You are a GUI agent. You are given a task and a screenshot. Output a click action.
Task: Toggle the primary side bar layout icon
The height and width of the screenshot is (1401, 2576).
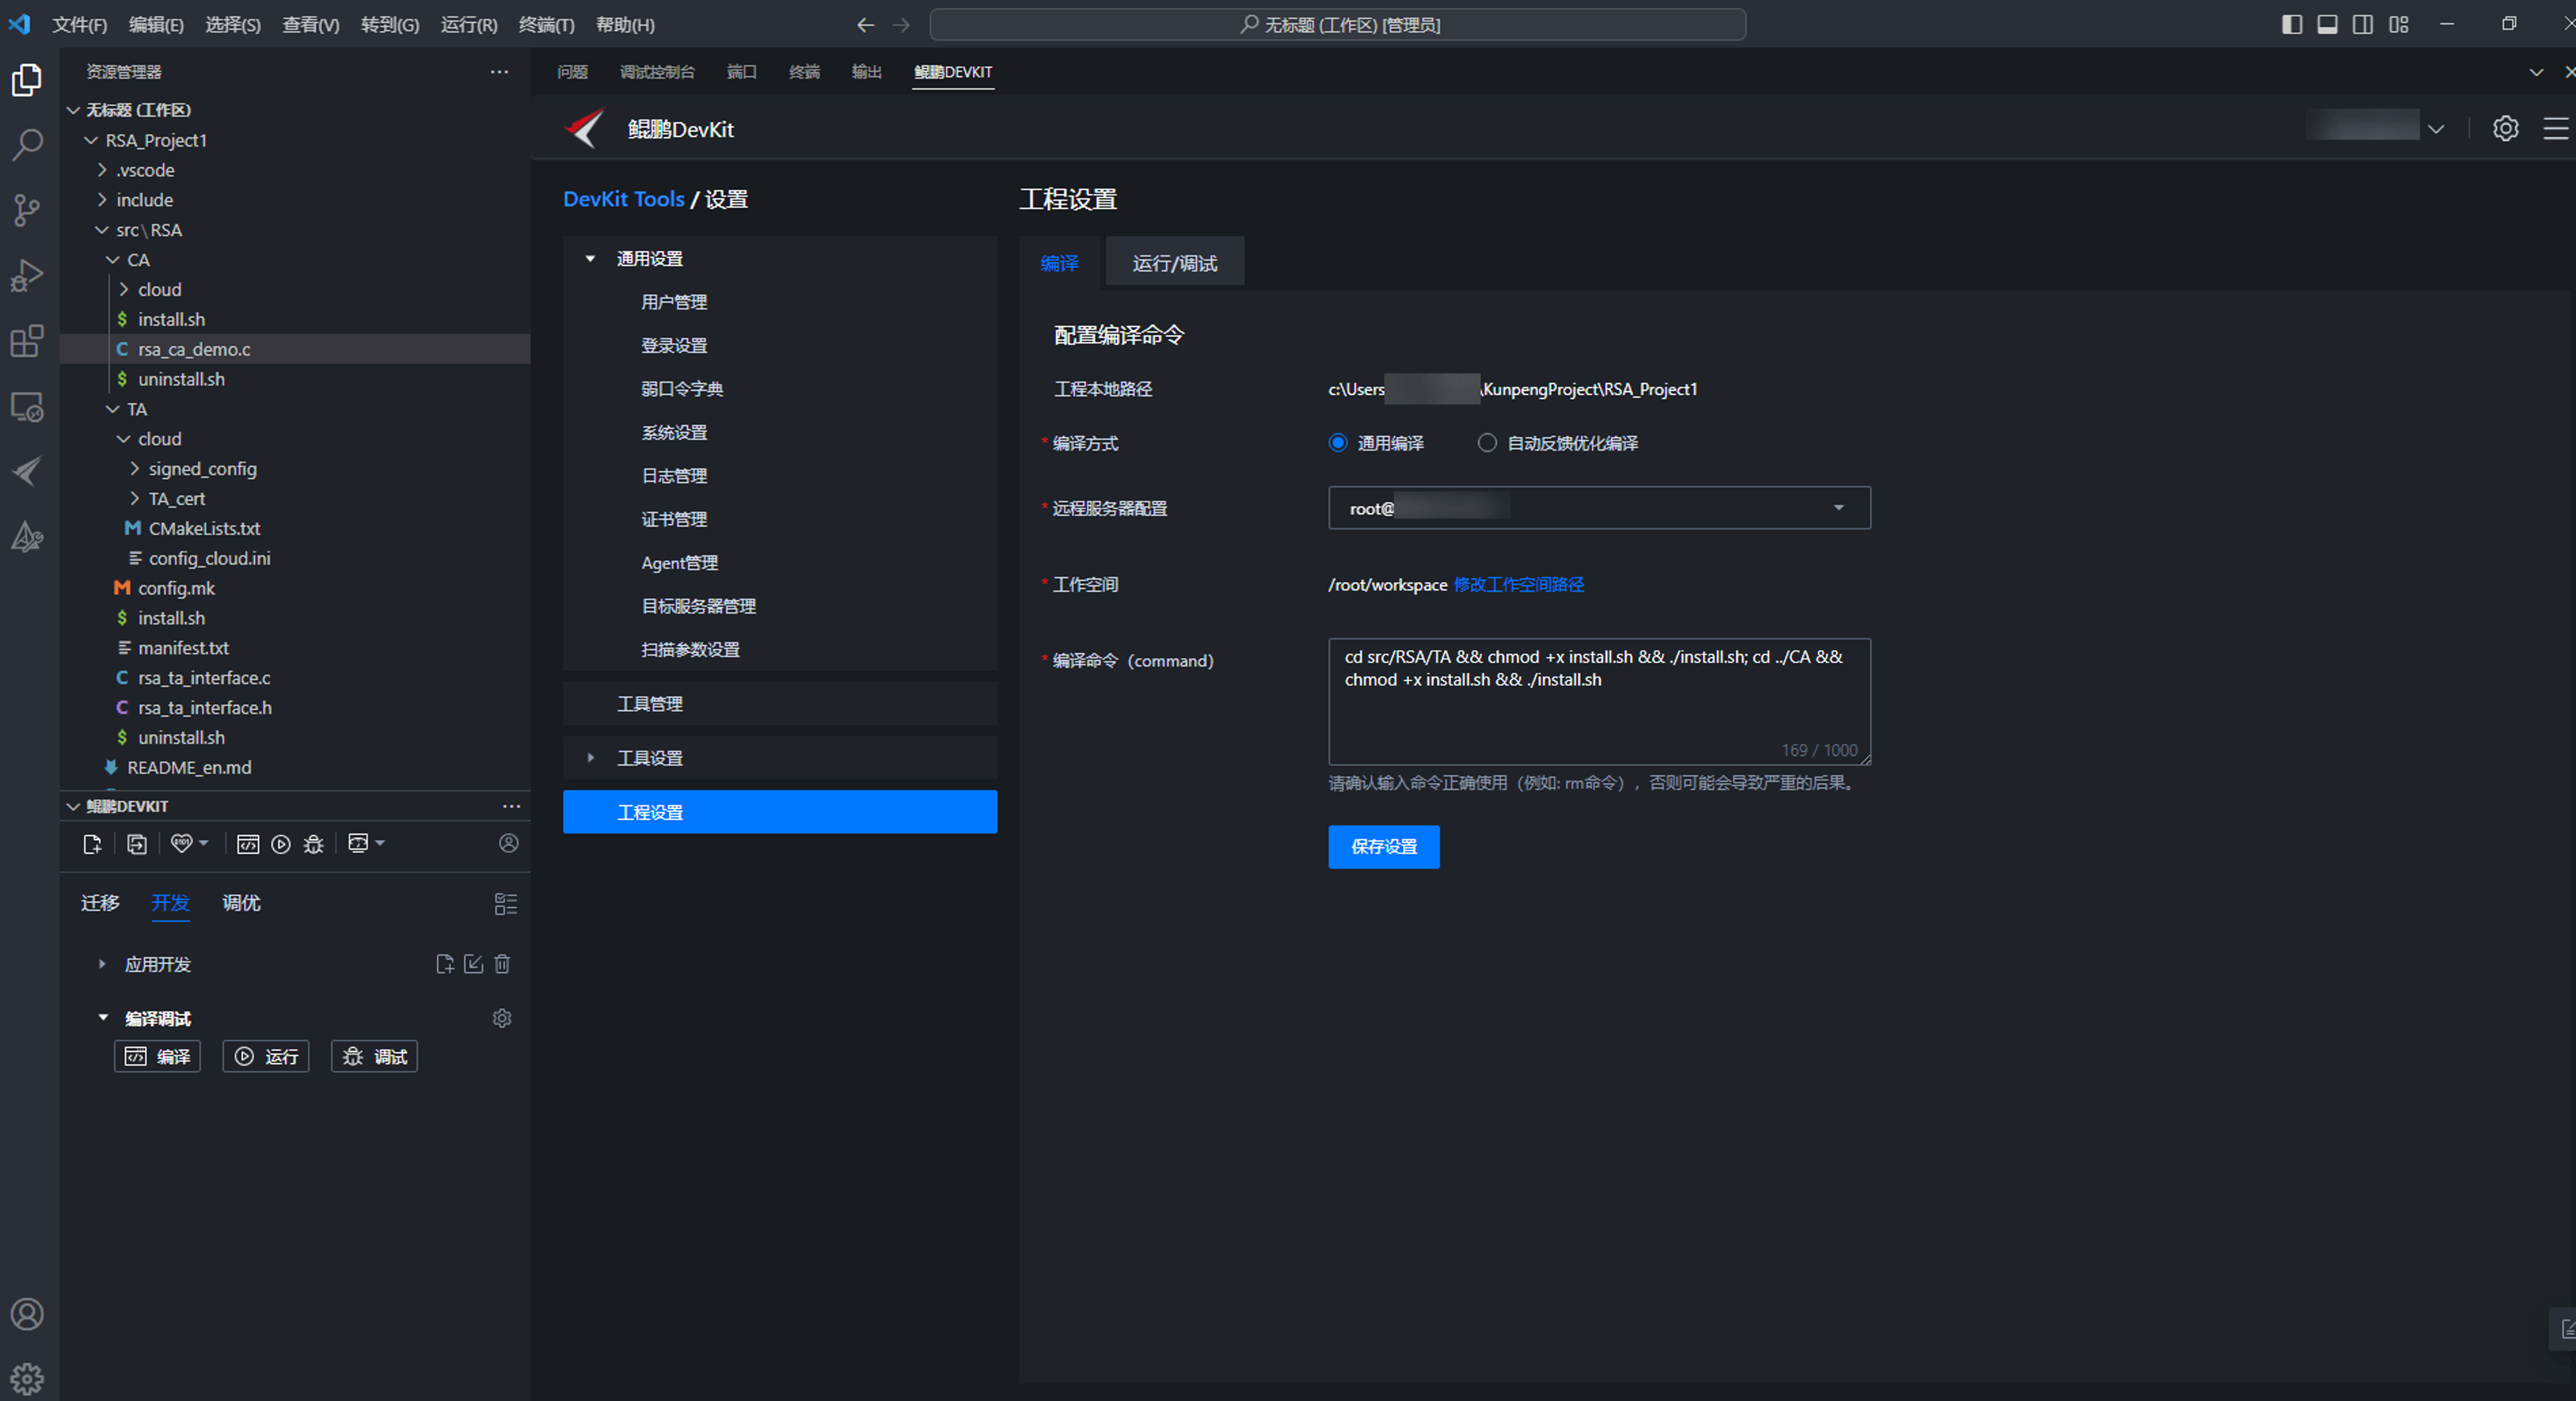(x=2292, y=24)
